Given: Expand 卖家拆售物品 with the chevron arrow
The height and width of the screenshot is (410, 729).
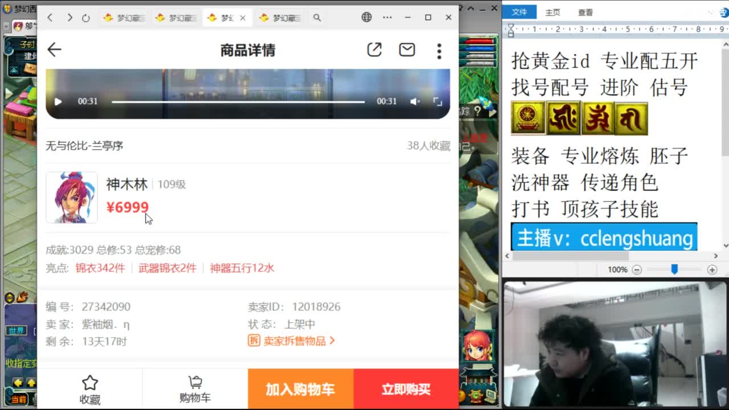Looking at the screenshot, I should tap(333, 341).
